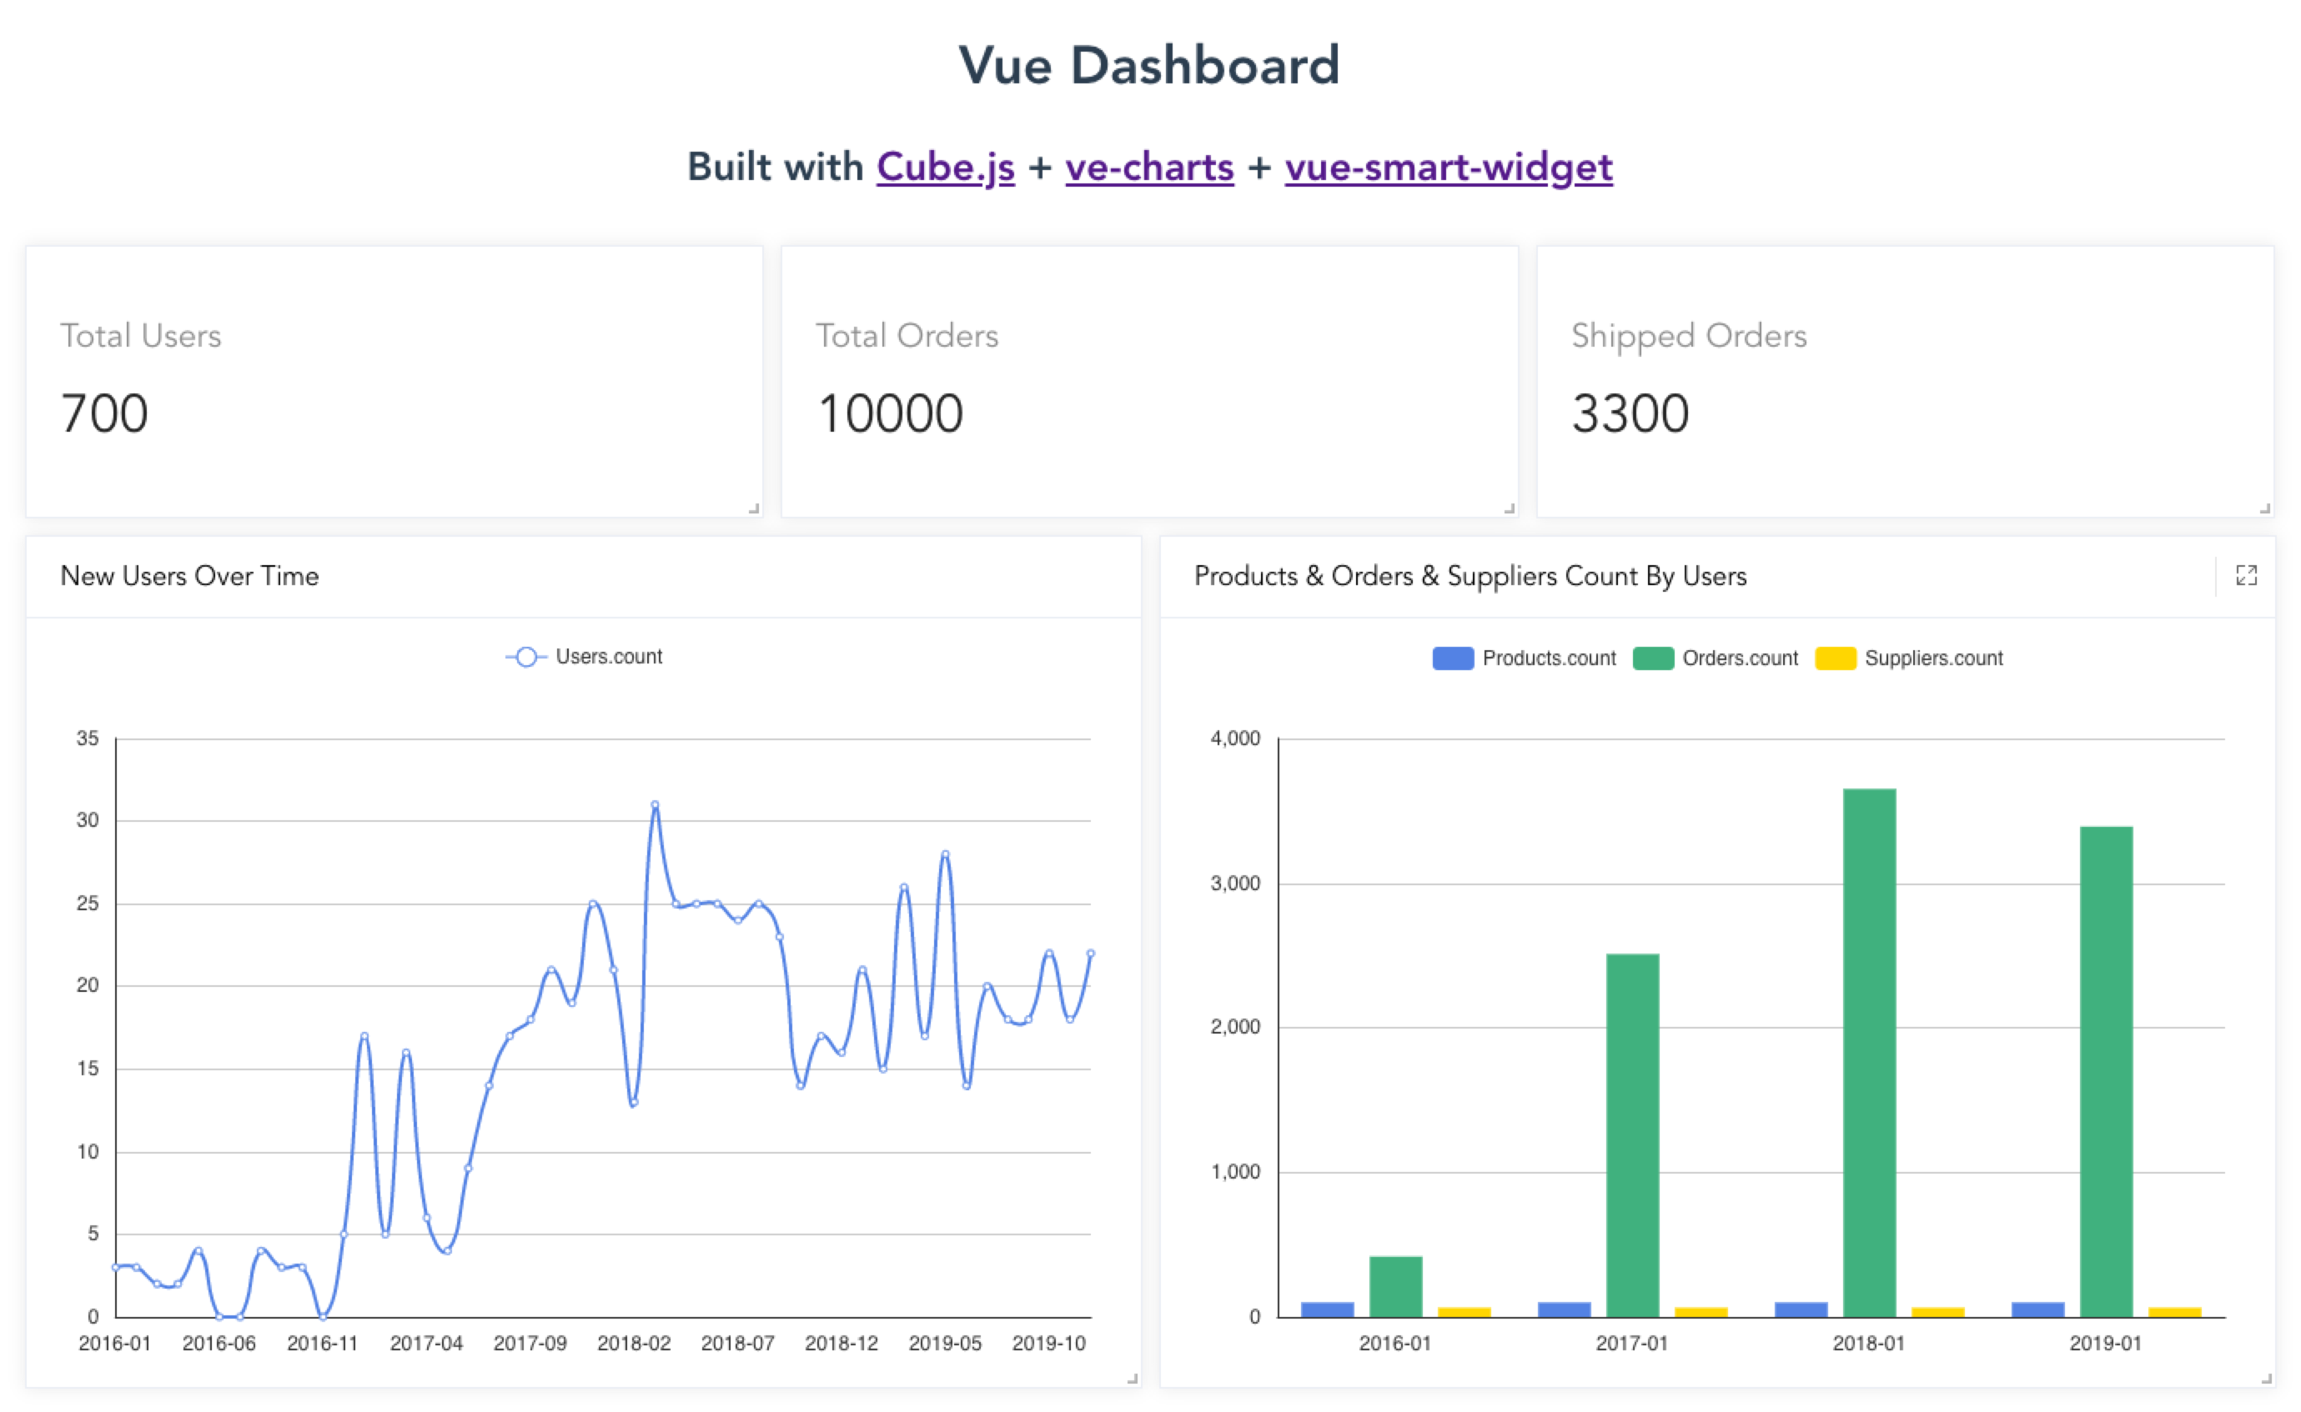Click the green Orders.count bar for 2017-01
Viewport: 2301px width, 1412px height.
(x=1632, y=1134)
